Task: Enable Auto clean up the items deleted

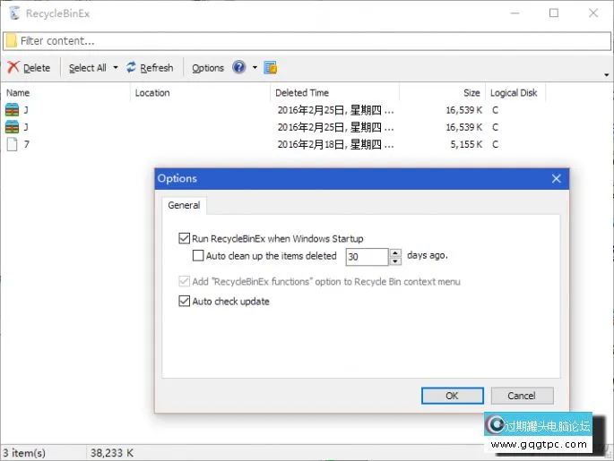Action: click(199, 256)
